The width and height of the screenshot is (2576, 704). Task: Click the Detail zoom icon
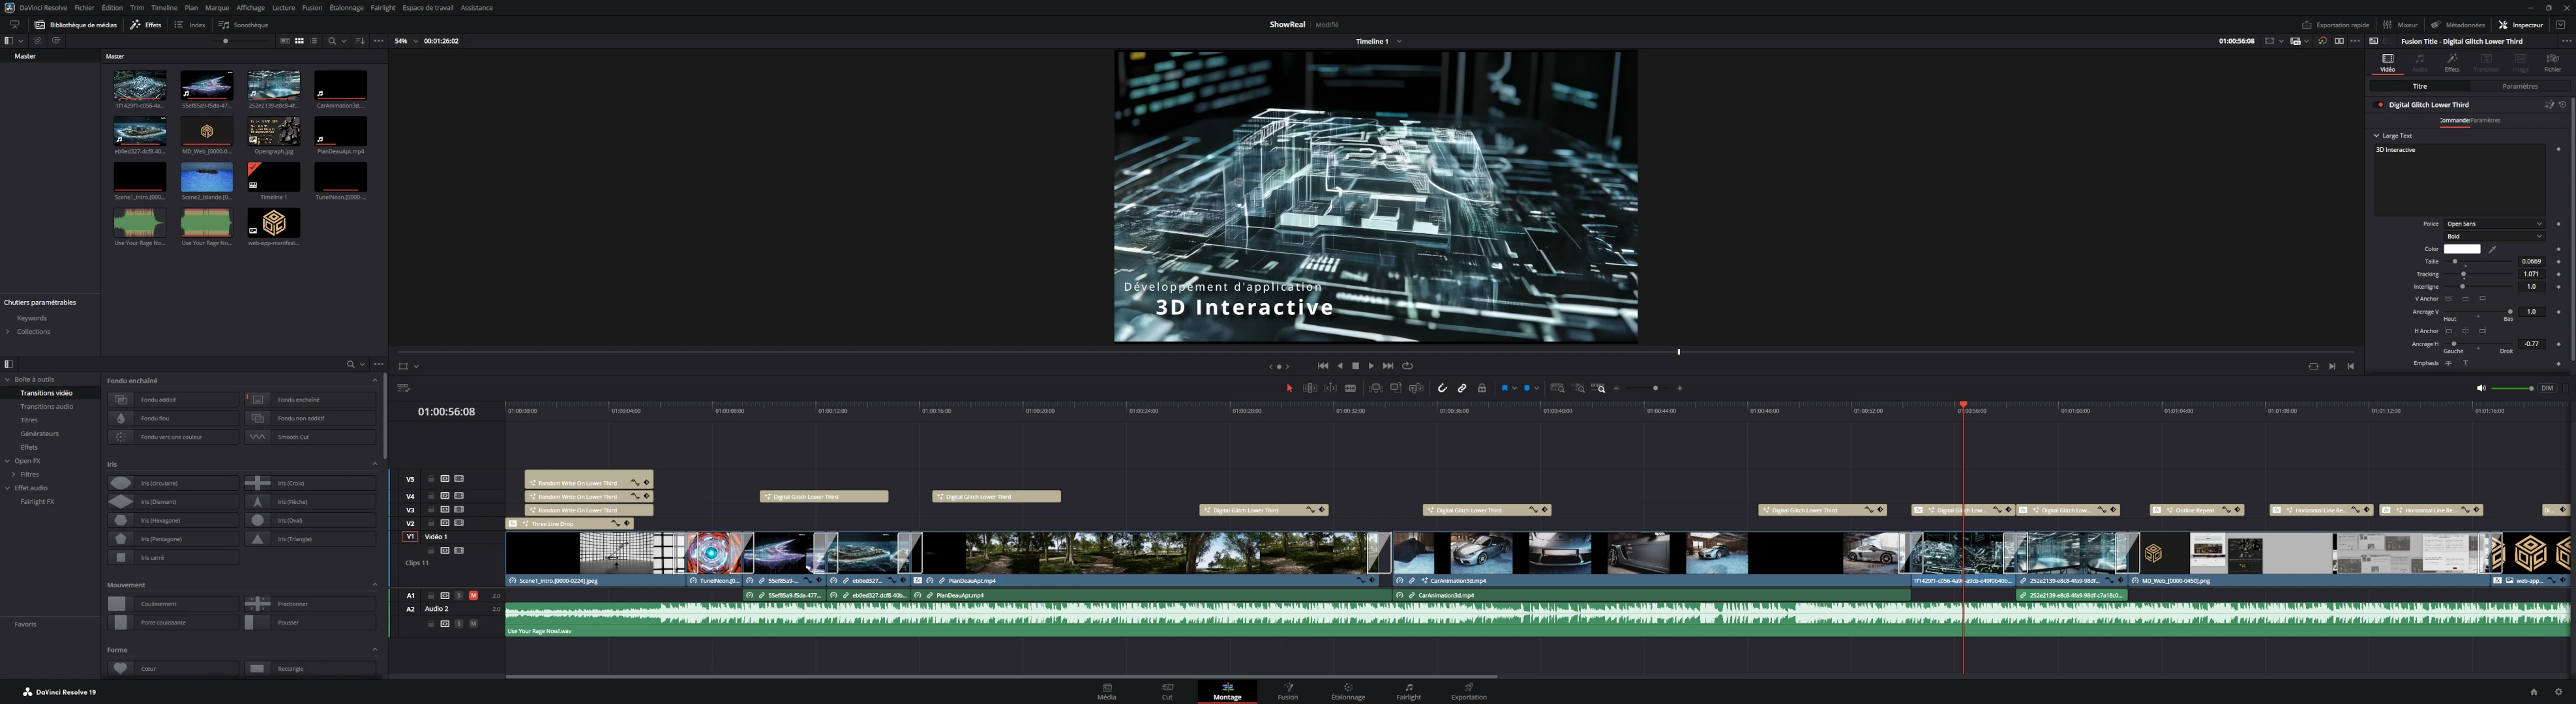pos(1579,388)
